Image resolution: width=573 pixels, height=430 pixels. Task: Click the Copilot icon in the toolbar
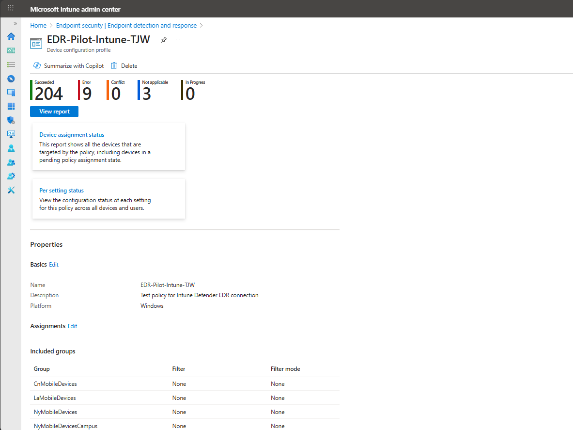(x=37, y=65)
